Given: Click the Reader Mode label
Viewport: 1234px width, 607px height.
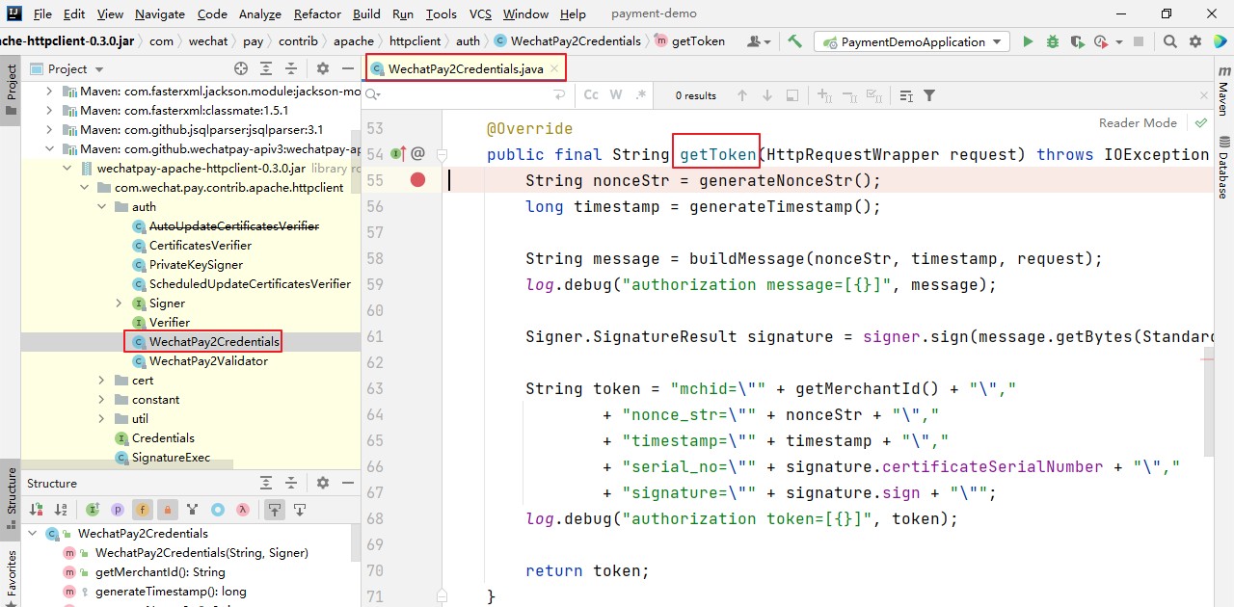Looking at the screenshot, I should 1138,123.
